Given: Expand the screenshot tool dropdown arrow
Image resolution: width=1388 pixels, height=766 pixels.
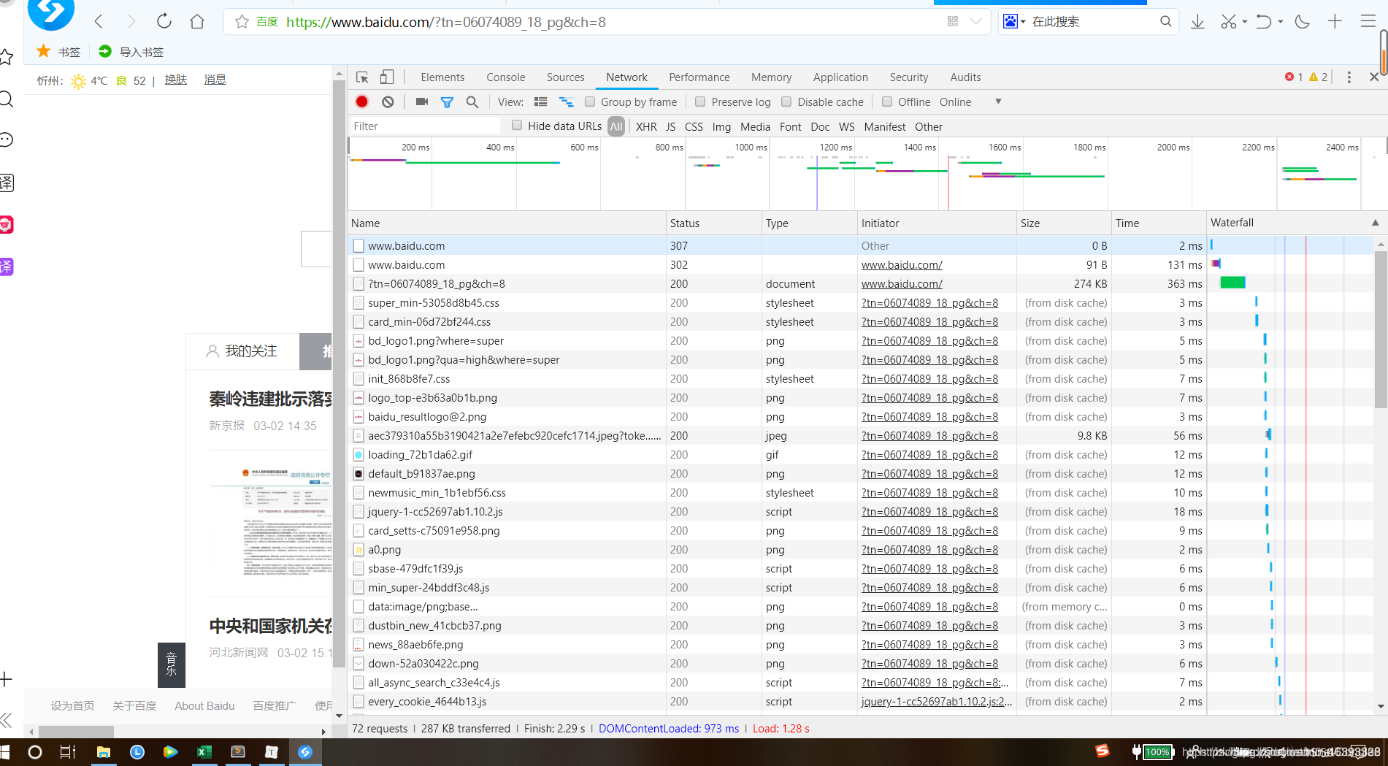Looking at the screenshot, I should (x=1245, y=22).
